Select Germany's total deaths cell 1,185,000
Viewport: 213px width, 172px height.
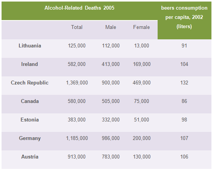77,138
